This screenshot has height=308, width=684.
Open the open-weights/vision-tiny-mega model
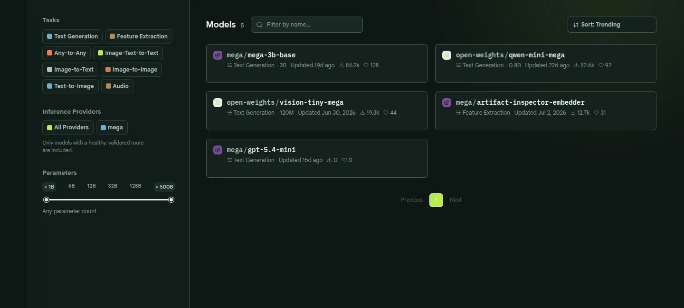317,111
